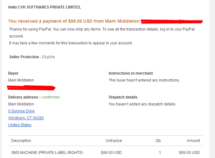Click the green confirmed delivery status
This screenshot has height=158, width=215.
(x=51, y=97)
